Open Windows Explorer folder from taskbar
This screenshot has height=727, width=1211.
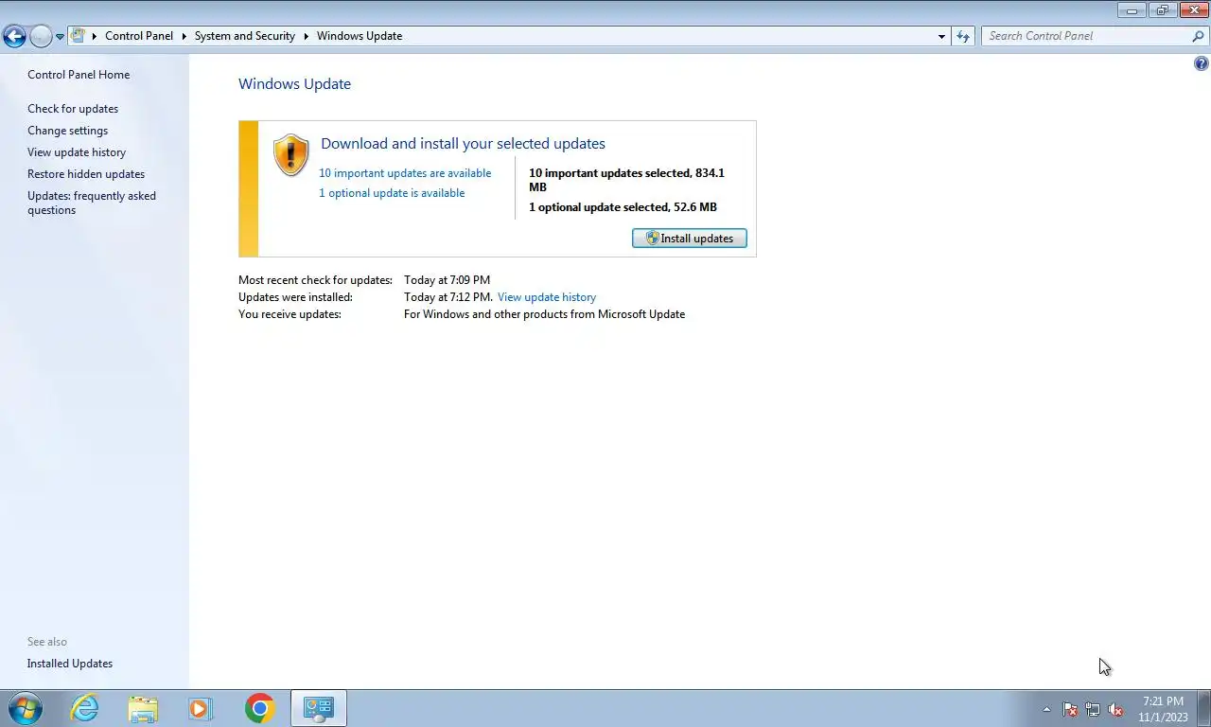[143, 708]
